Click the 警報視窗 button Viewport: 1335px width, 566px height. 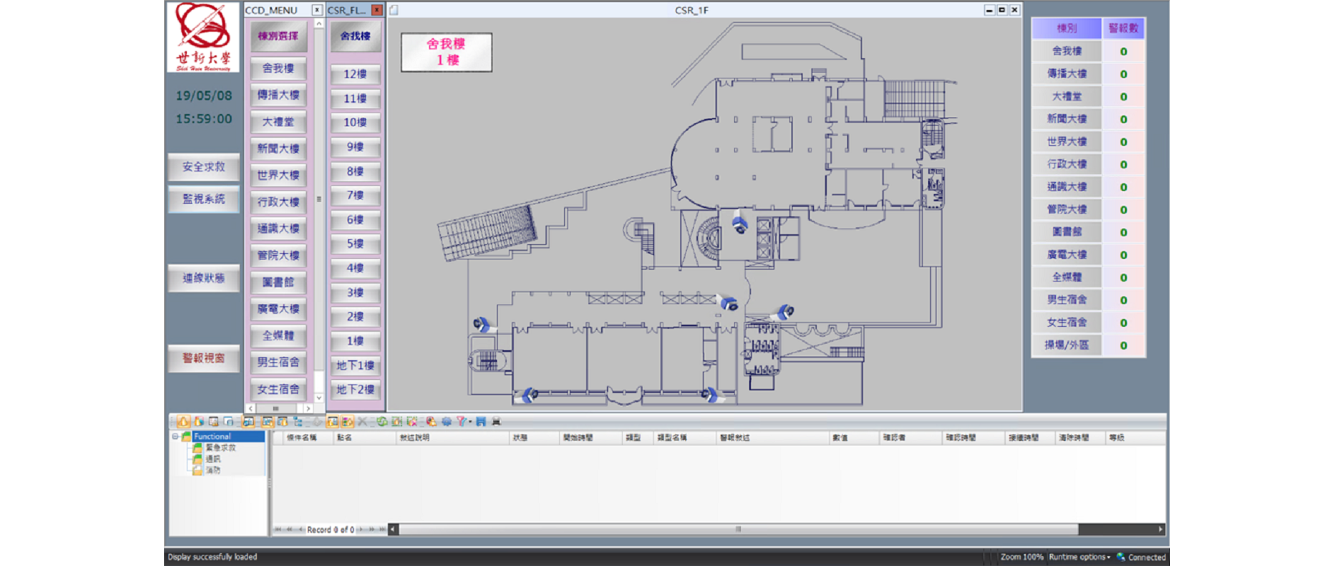pyautogui.click(x=204, y=359)
